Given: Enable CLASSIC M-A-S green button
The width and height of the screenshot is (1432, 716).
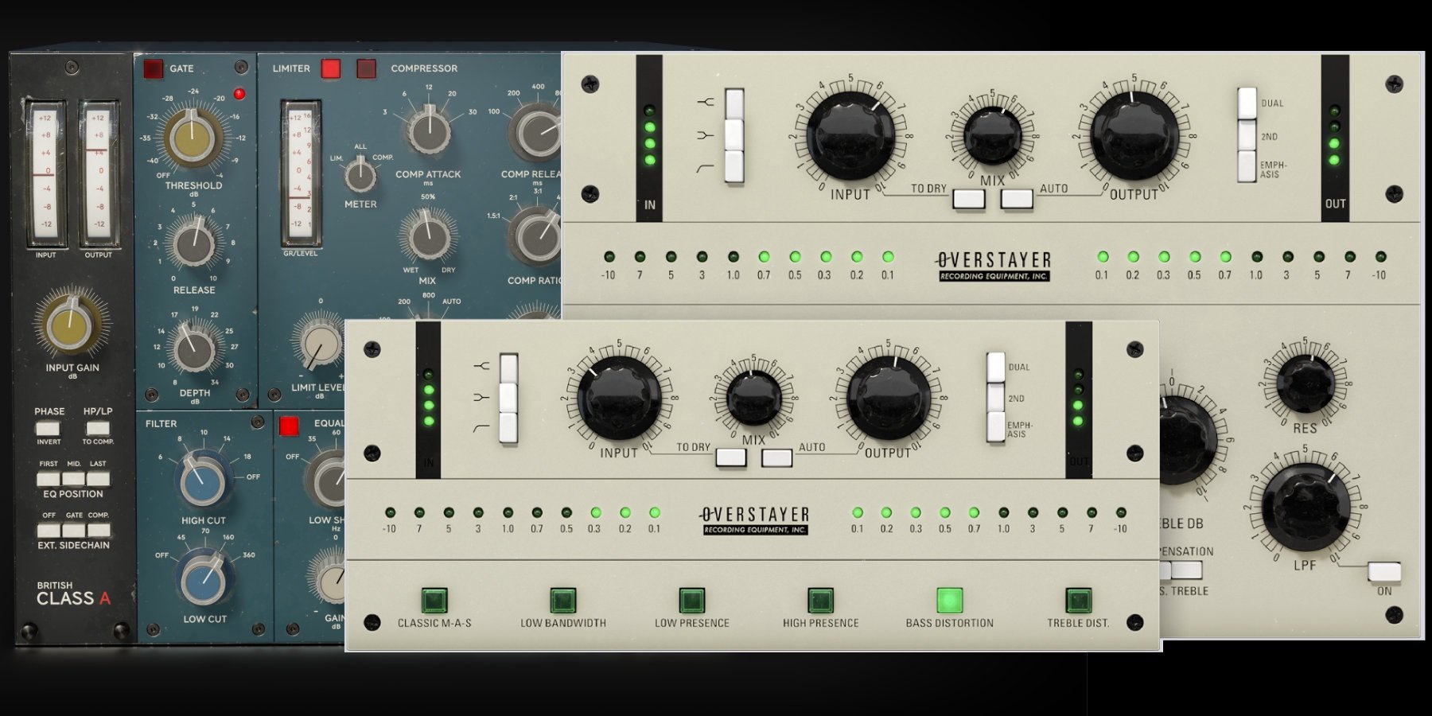Looking at the screenshot, I should pos(434,600).
